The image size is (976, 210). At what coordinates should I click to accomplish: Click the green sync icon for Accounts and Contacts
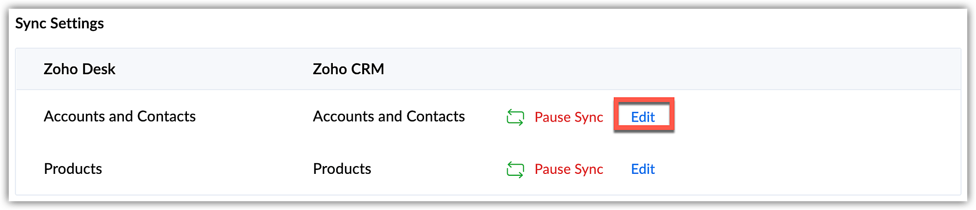click(515, 117)
